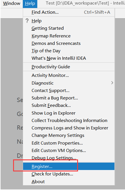Choose Submit Feedback...

point(69,105)
